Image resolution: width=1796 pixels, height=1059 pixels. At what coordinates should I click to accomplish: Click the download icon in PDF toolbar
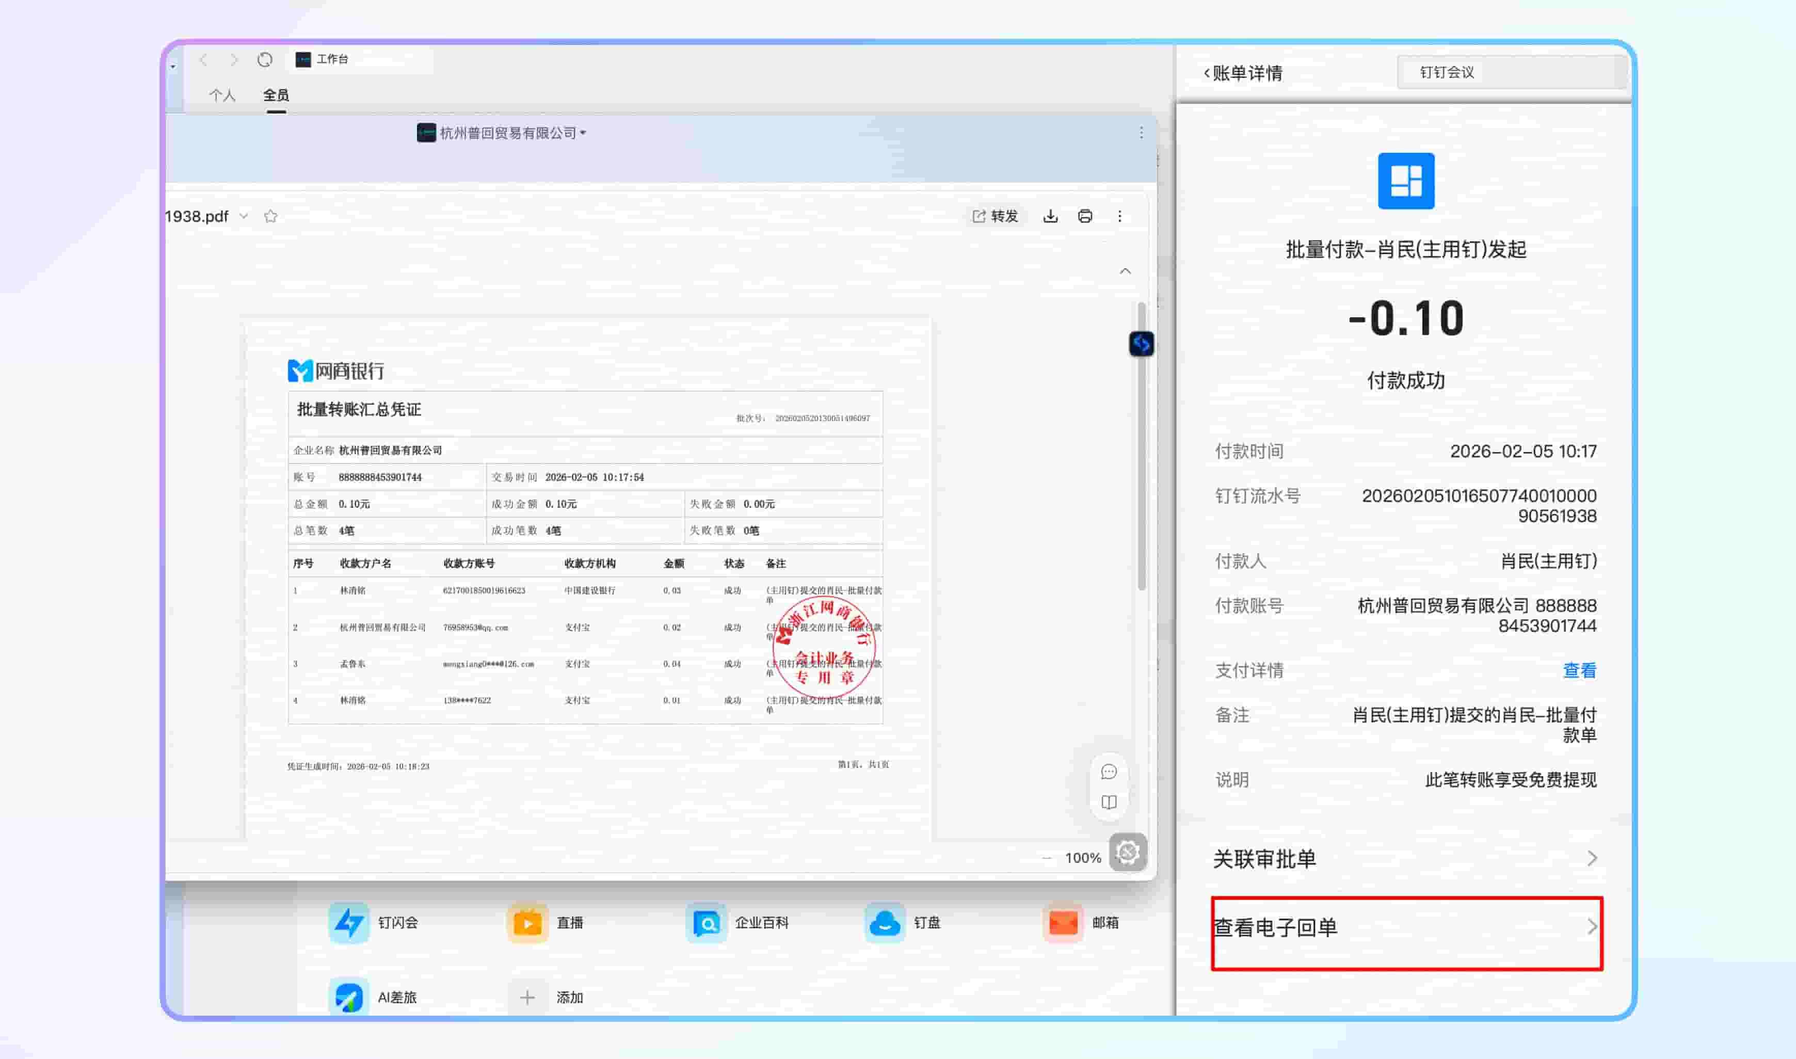1050,216
